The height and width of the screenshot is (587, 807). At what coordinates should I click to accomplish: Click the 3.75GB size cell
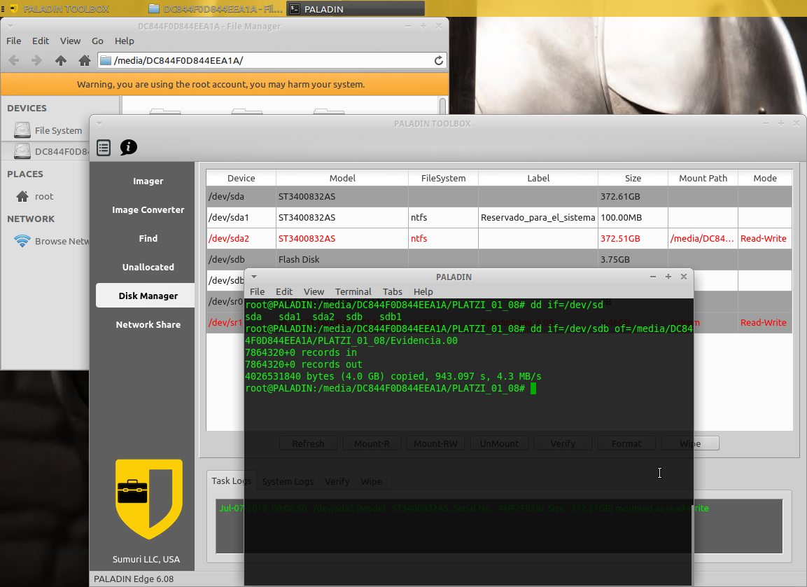[x=633, y=259]
